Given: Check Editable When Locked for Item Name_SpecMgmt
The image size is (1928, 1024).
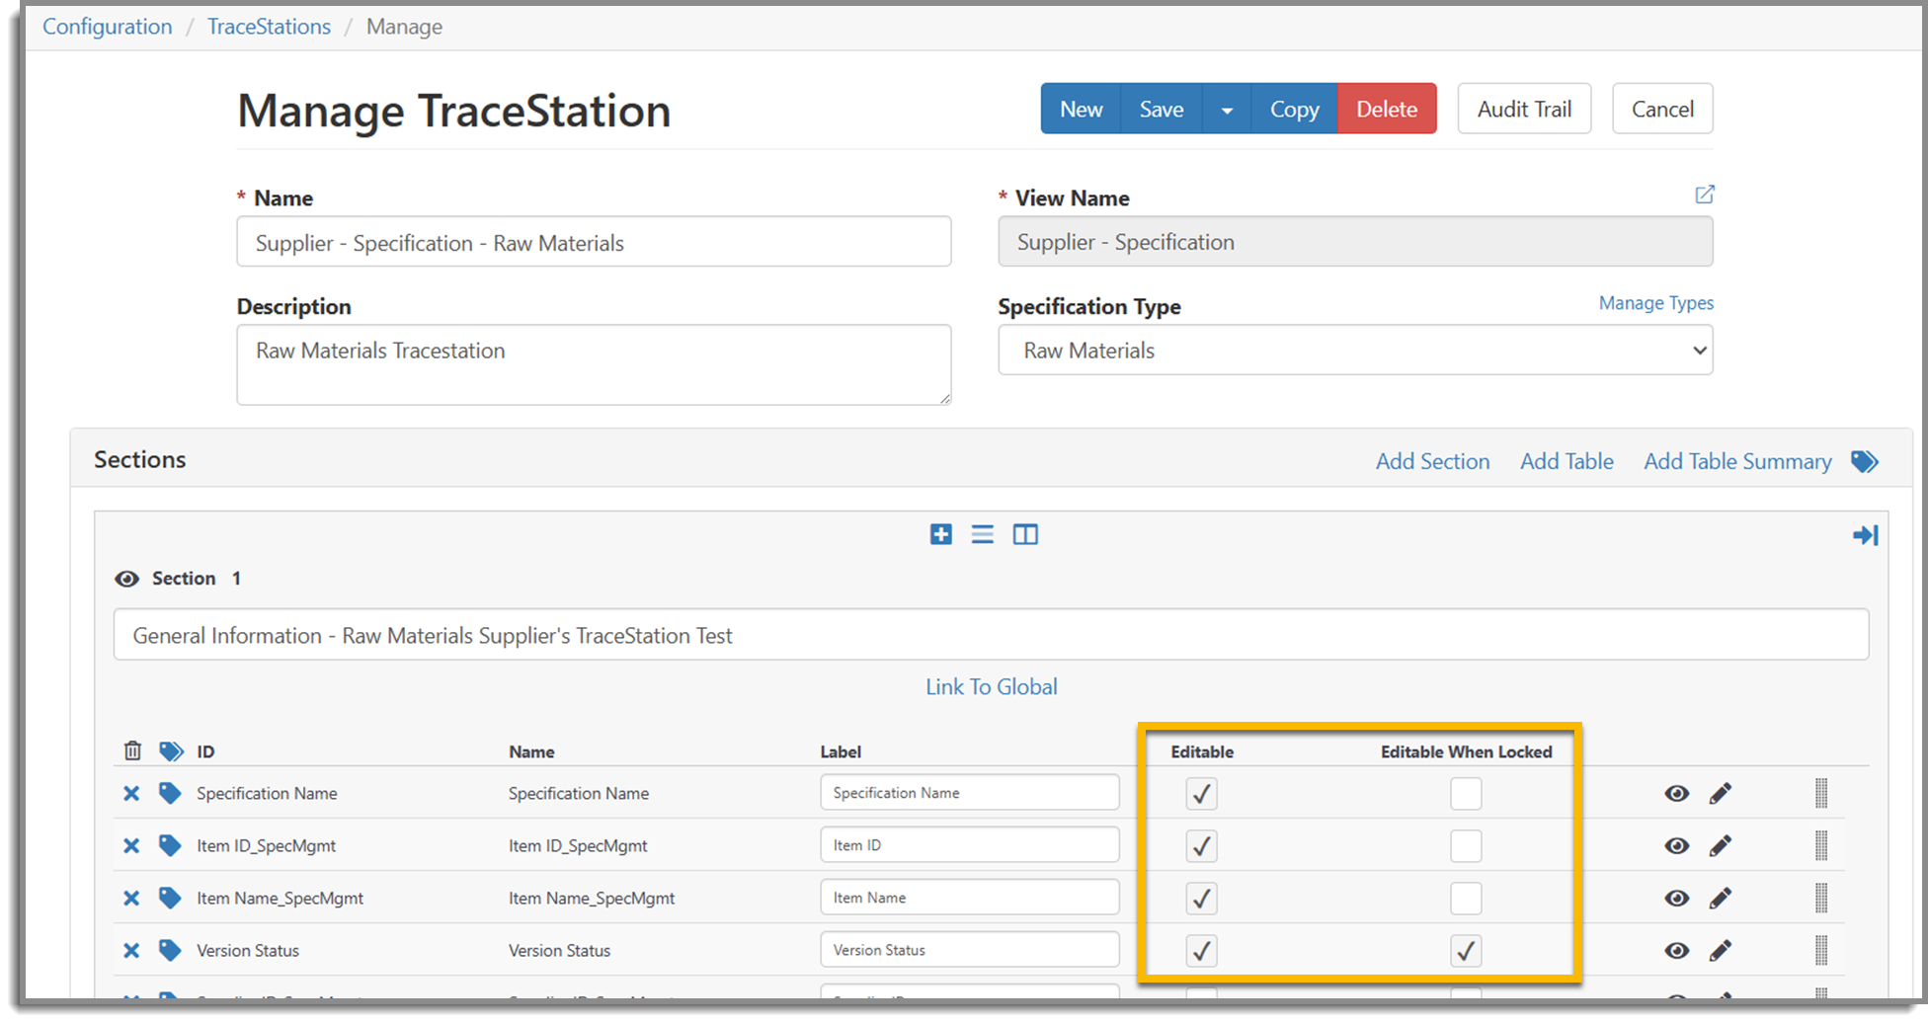Looking at the screenshot, I should [x=1466, y=898].
